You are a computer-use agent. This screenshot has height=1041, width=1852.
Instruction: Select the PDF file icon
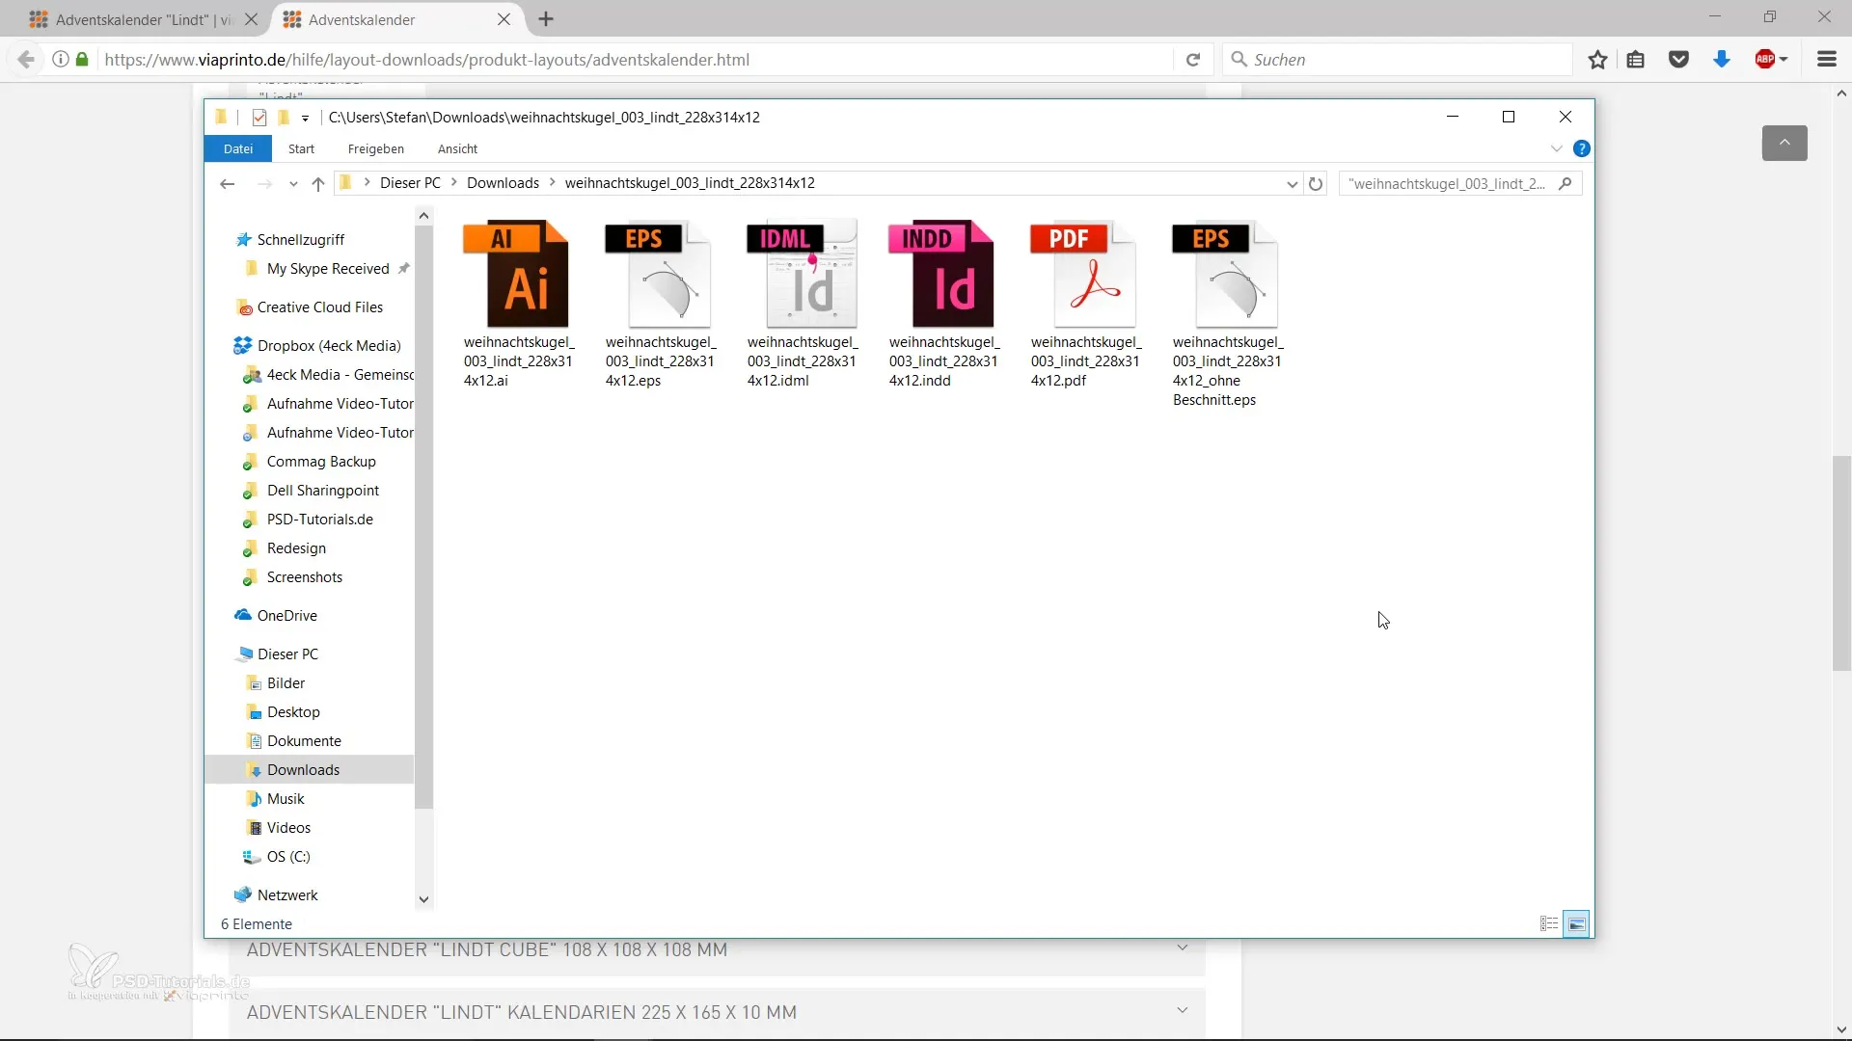(1084, 275)
